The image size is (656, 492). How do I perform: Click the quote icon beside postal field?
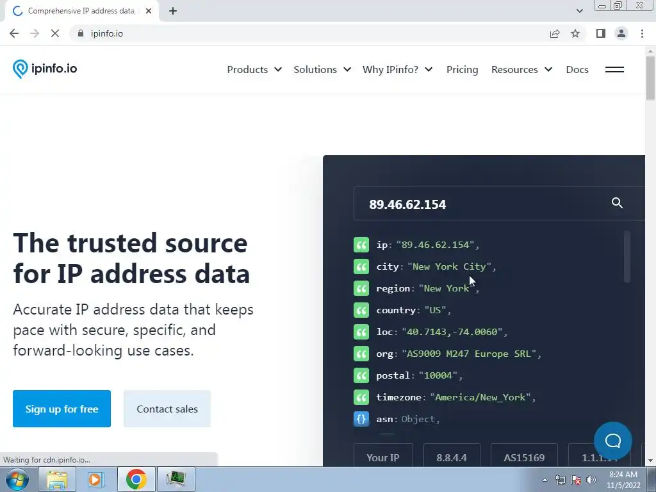pos(361,375)
